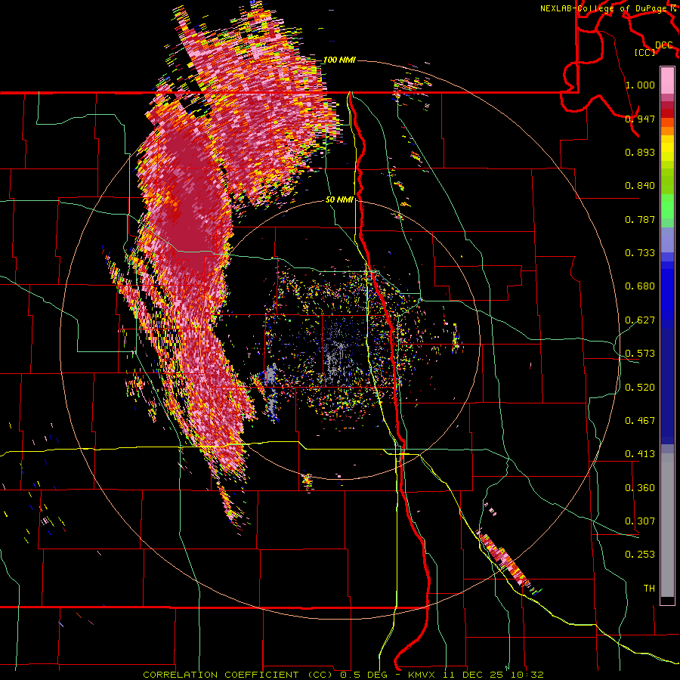Viewport: 680px width, 680px height.
Task: Click the 100 NMI range ring label
Action: (x=339, y=60)
